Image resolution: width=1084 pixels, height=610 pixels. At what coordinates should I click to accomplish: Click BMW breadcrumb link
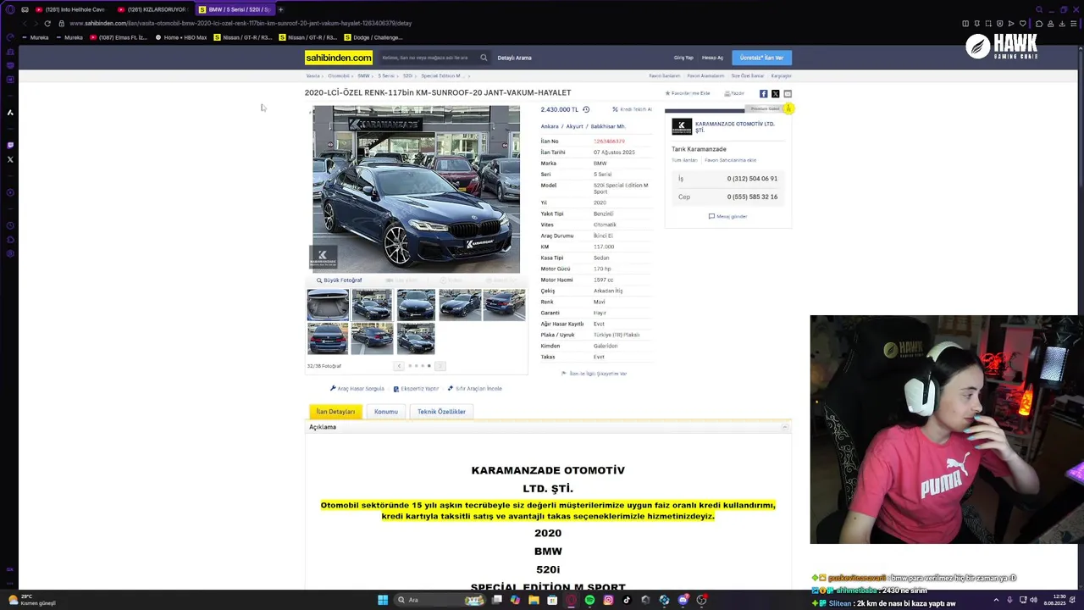click(363, 76)
